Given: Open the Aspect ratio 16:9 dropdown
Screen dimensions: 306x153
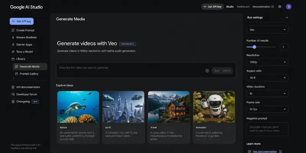Looking at the screenshot, I should [x=267, y=78].
